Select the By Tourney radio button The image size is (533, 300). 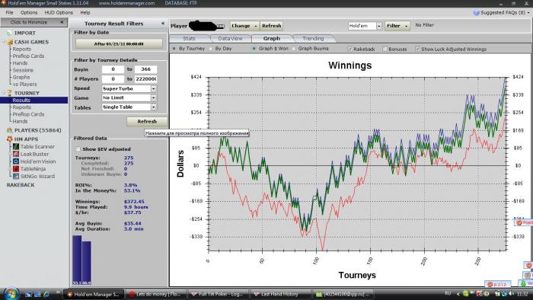pos(174,49)
